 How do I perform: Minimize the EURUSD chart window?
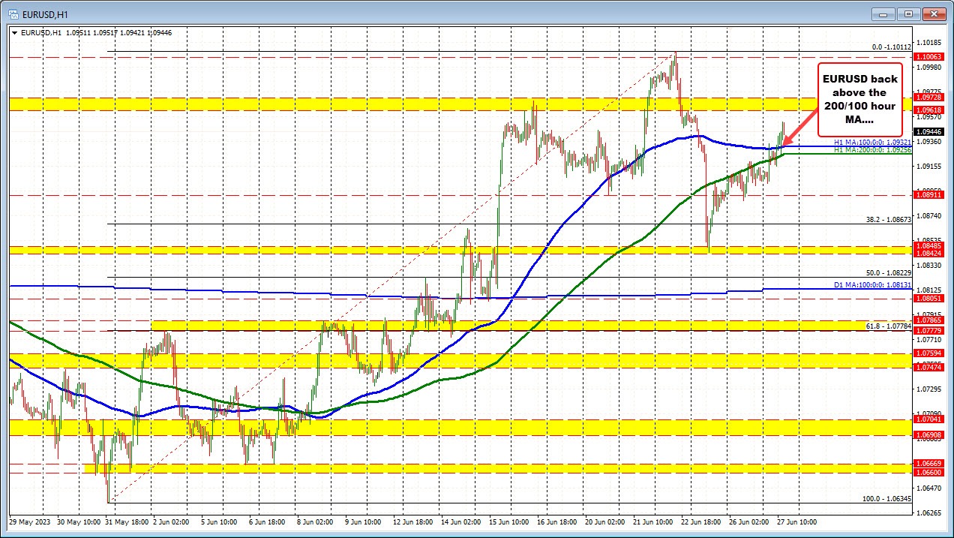tap(882, 14)
